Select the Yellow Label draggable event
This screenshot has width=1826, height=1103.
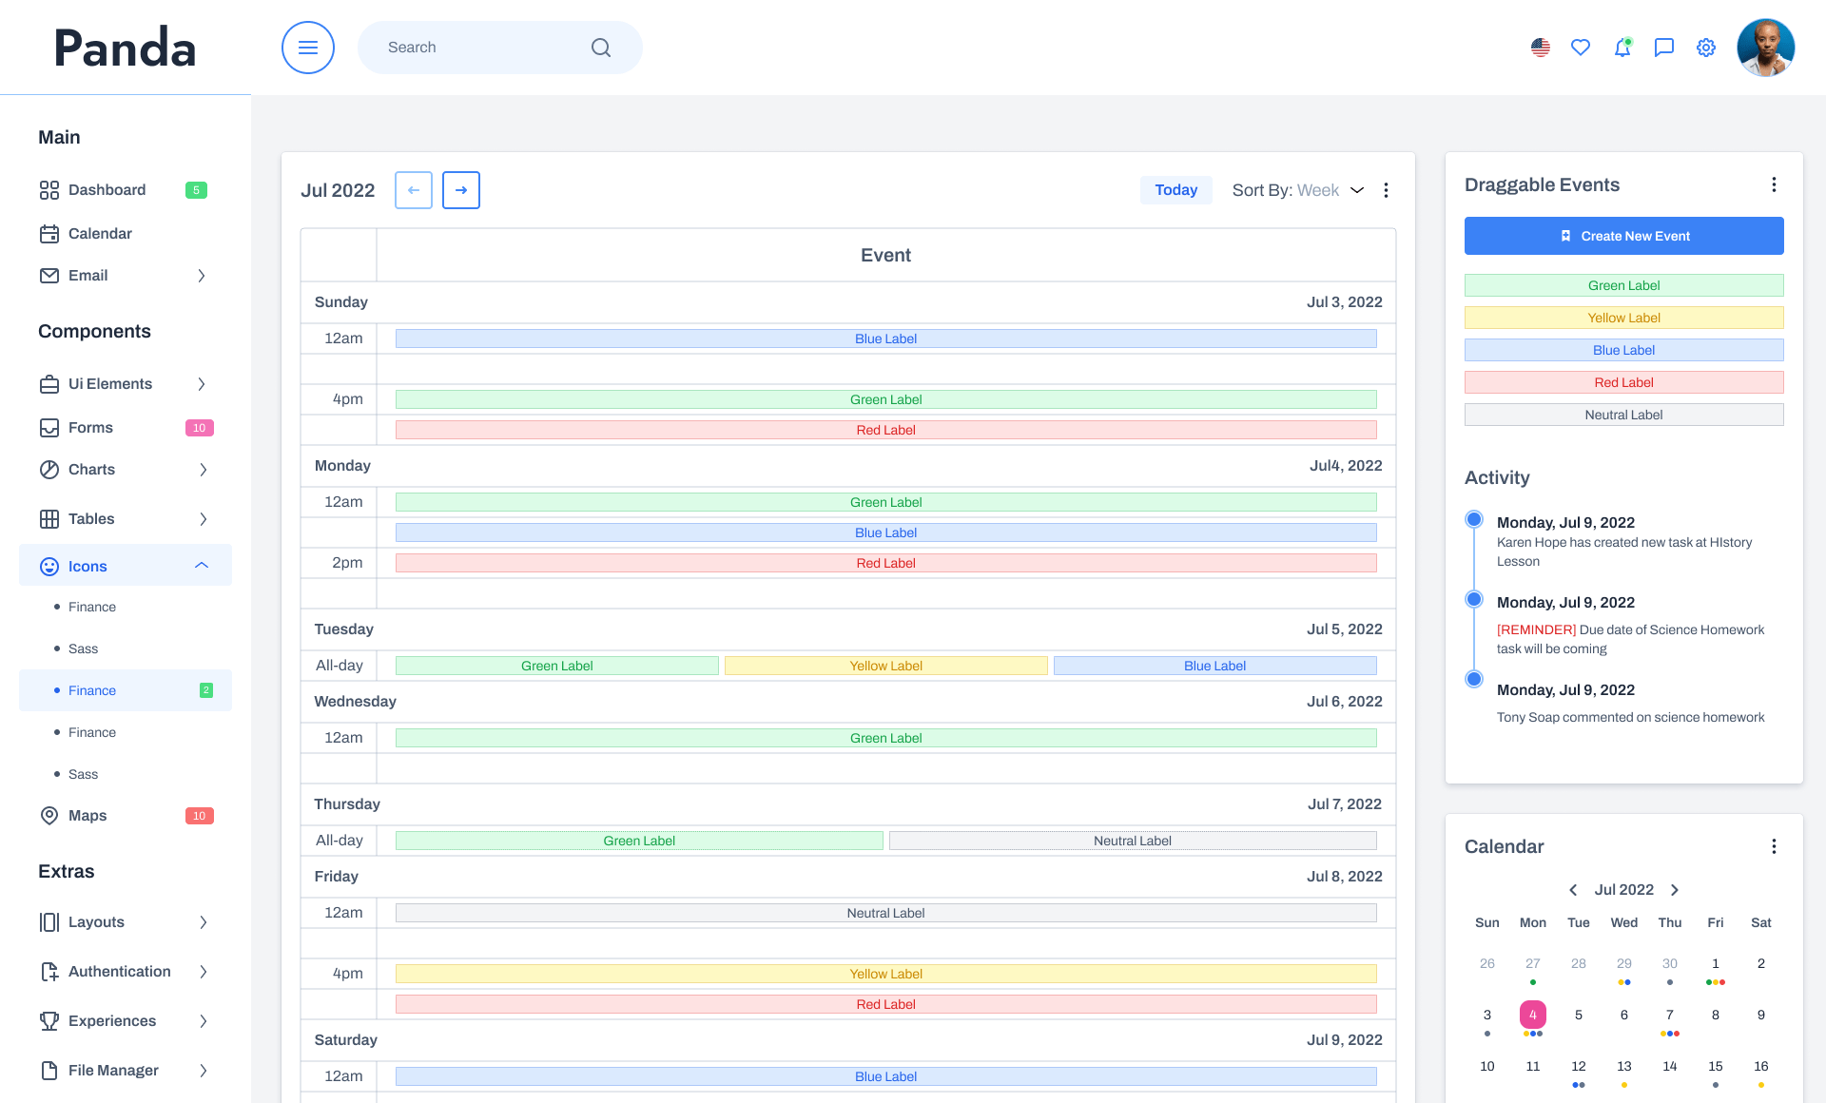tap(1624, 318)
